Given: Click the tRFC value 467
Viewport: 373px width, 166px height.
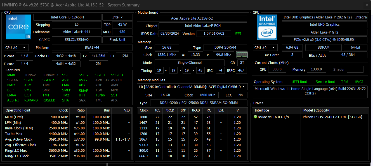Looking at the screenshot, I should pyautogui.click(x=241, y=70).
